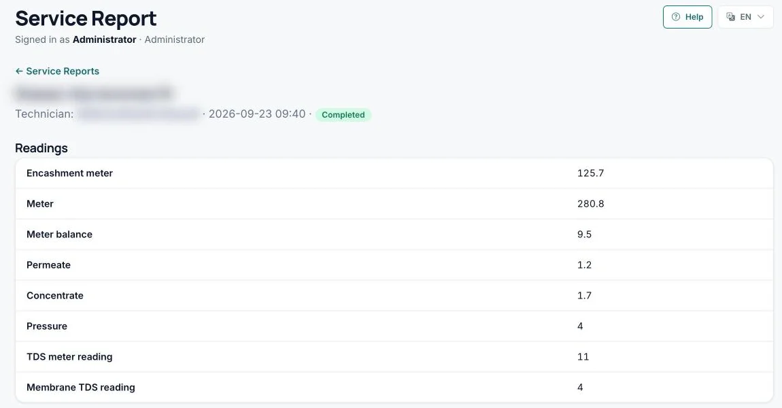
Task: Click the Readings section heading
Action: point(41,148)
